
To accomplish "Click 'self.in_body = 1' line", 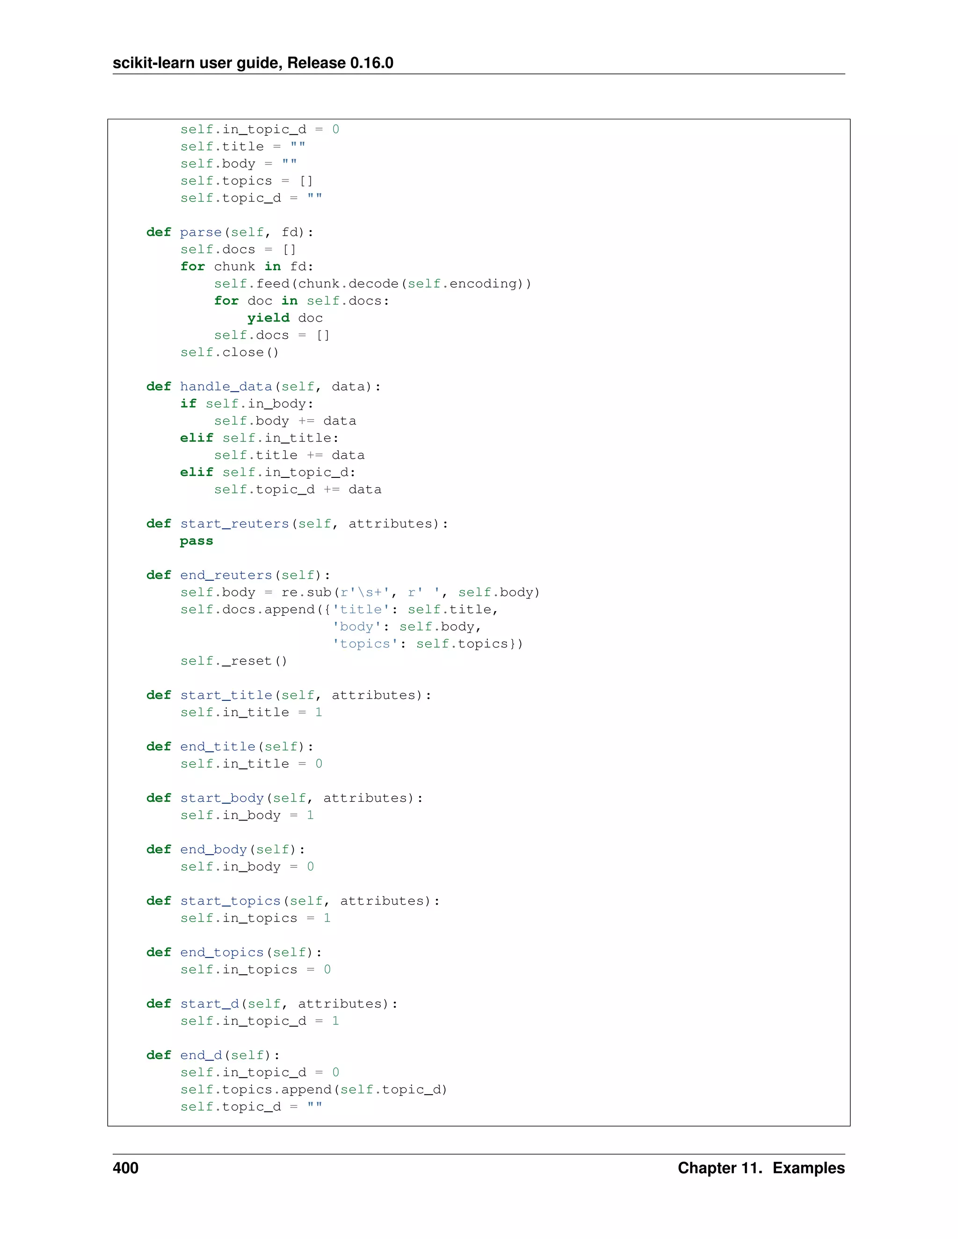I will [247, 815].
